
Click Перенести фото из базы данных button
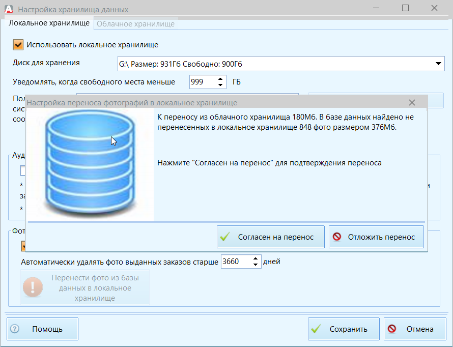point(85,287)
